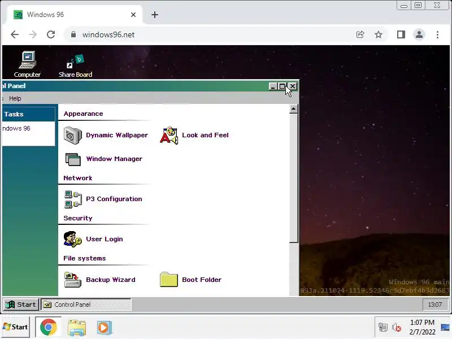Go back in the browser
Screen dimensions: 452x339
coord(15,34)
